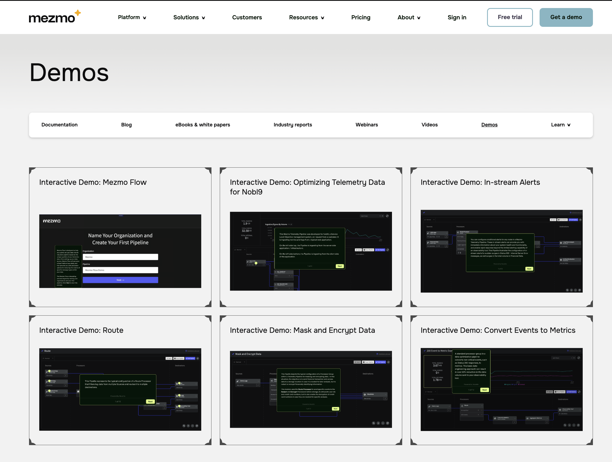Select the eBooks & white papers tab
The image size is (612, 462).
pyautogui.click(x=203, y=125)
